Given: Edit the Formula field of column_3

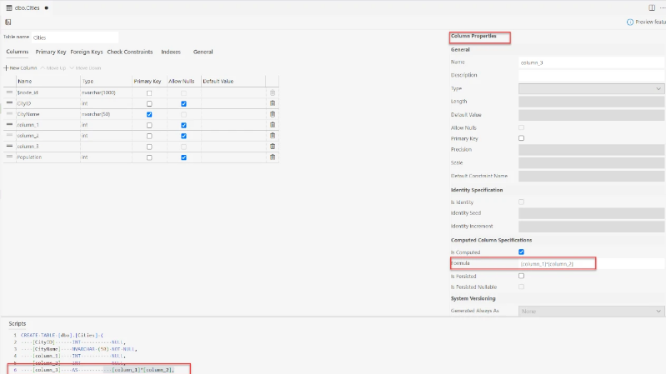Looking at the screenshot, I should click(591, 263).
